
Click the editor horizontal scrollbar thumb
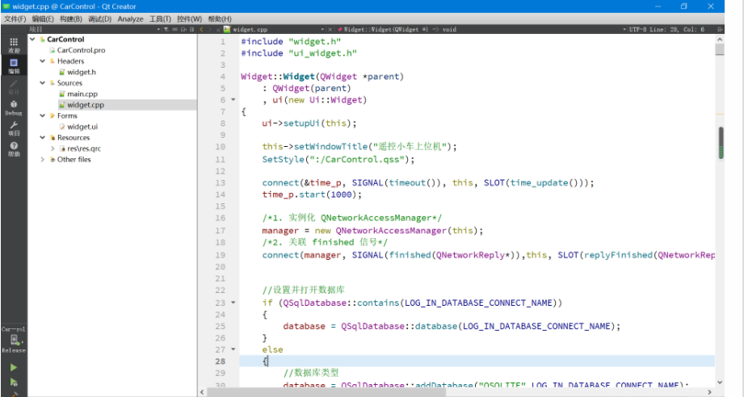(326, 392)
